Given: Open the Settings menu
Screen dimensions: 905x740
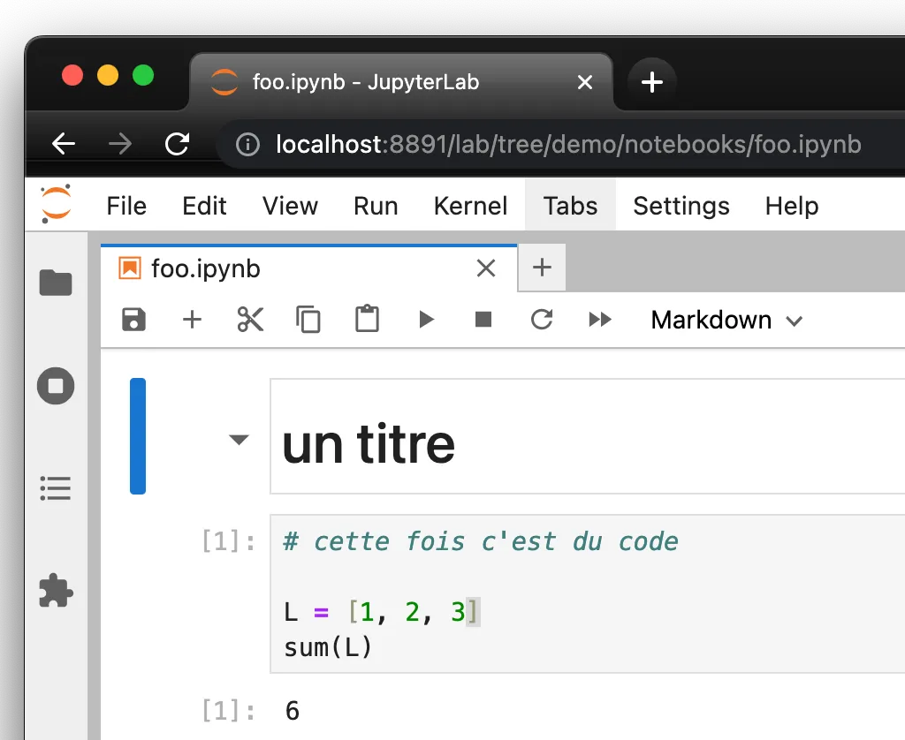Looking at the screenshot, I should (x=681, y=207).
